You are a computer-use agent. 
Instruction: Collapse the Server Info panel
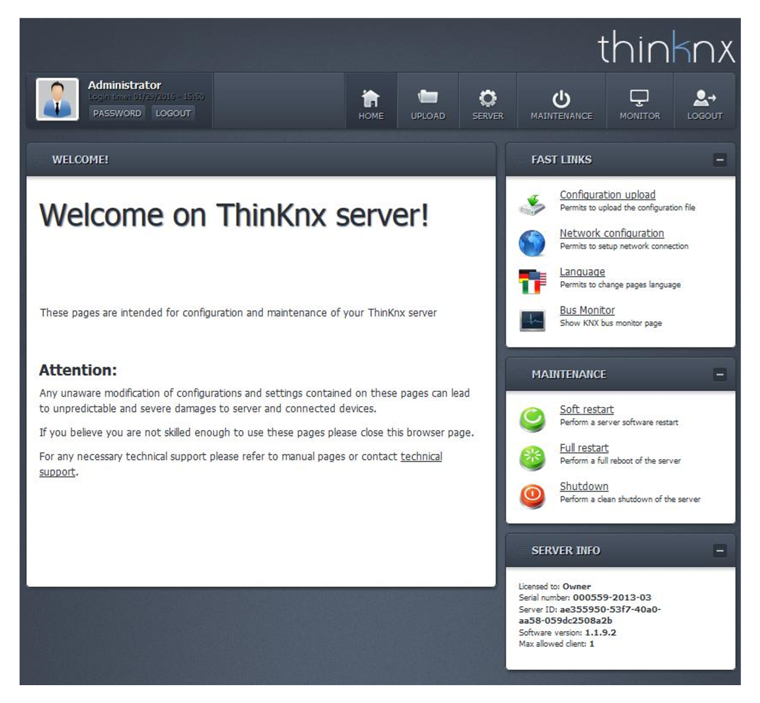pos(720,550)
